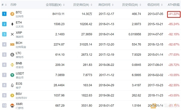Click the BNB Binance coin icon
Screen dimensions: 181x110
click(12, 65)
